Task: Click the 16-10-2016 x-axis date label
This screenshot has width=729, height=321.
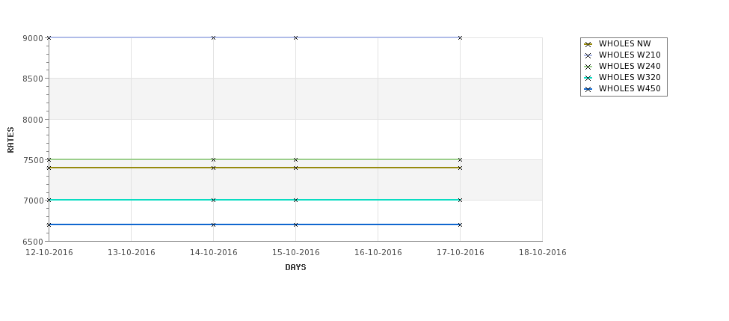Action: click(x=378, y=253)
